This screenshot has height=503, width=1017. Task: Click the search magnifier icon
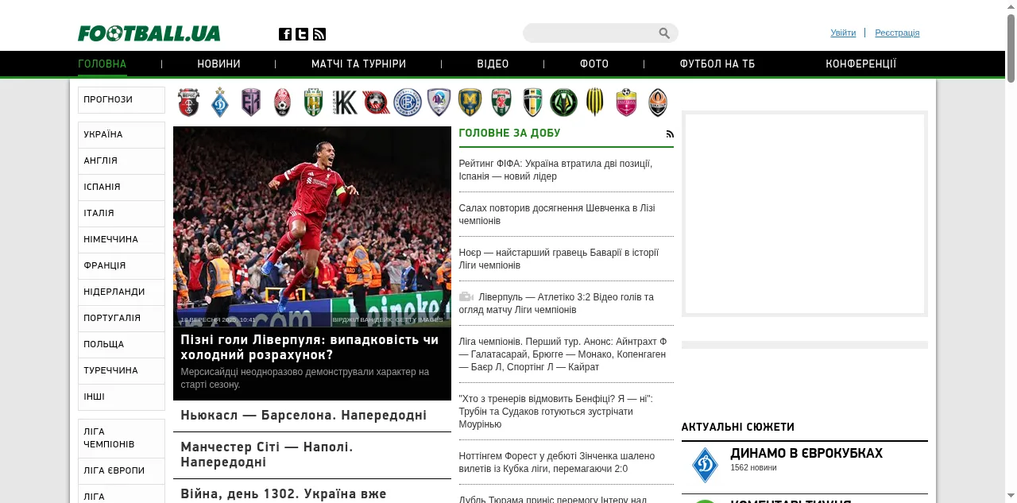[x=664, y=33]
